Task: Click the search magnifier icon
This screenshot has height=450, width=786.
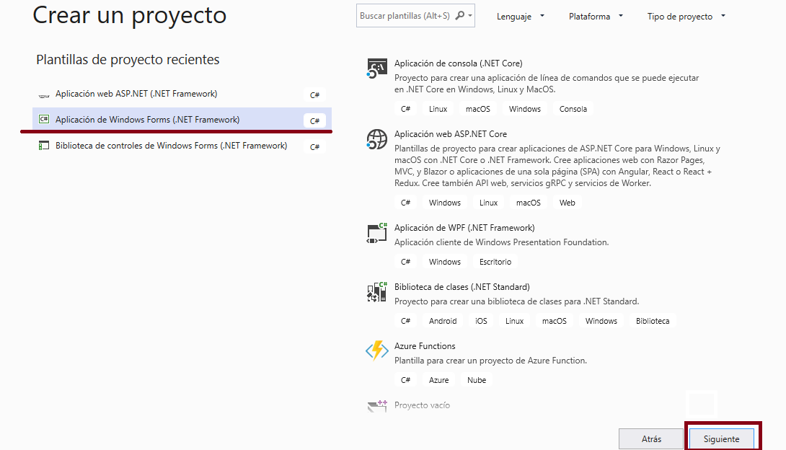Action: pos(459,16)
